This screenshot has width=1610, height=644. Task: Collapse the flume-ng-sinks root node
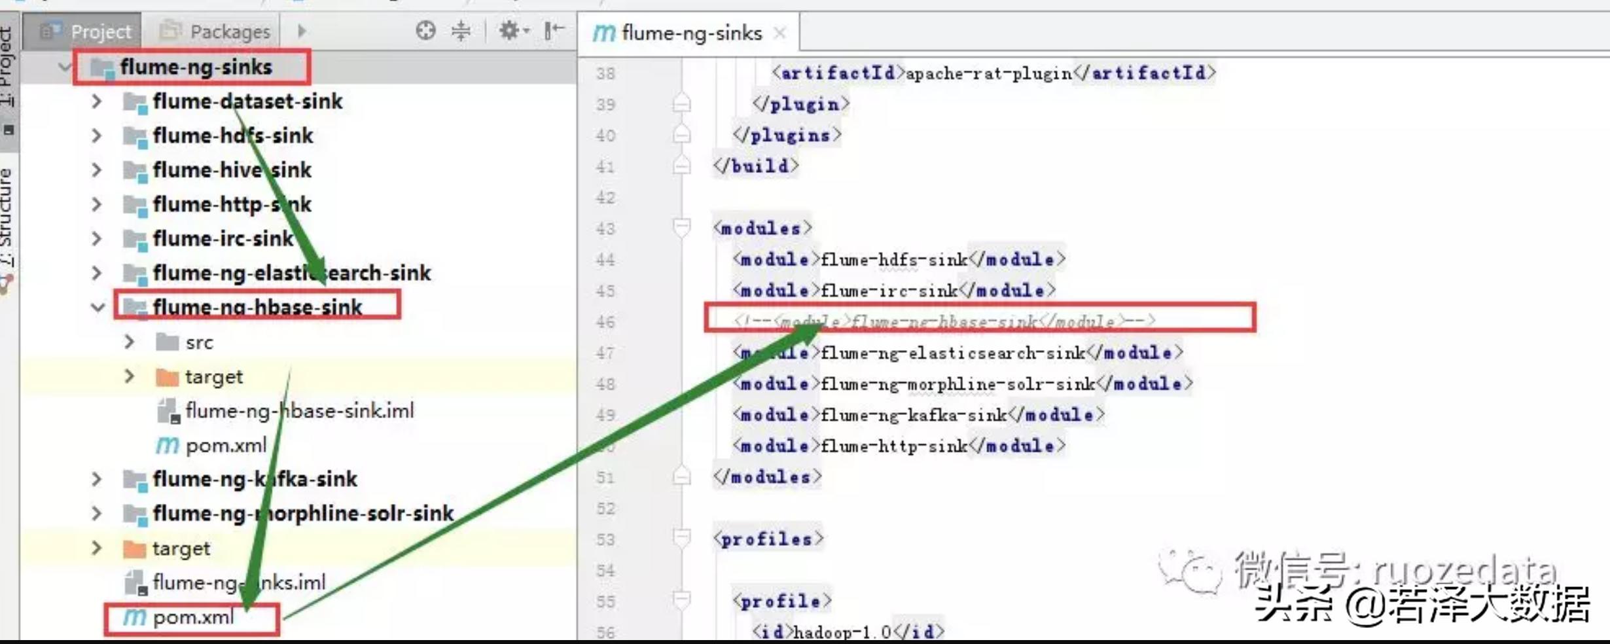click(64, 67)
